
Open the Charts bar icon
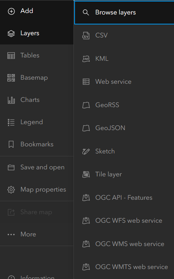tap(11, 100)
